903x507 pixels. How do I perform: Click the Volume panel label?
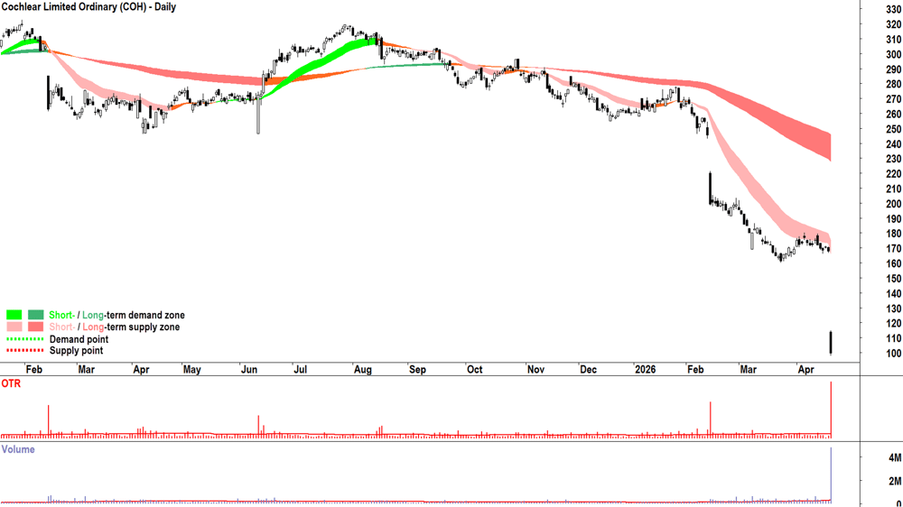(18, 449)
